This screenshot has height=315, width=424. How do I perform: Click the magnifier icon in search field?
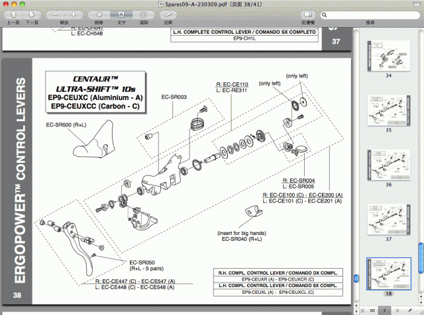[325, 15]
